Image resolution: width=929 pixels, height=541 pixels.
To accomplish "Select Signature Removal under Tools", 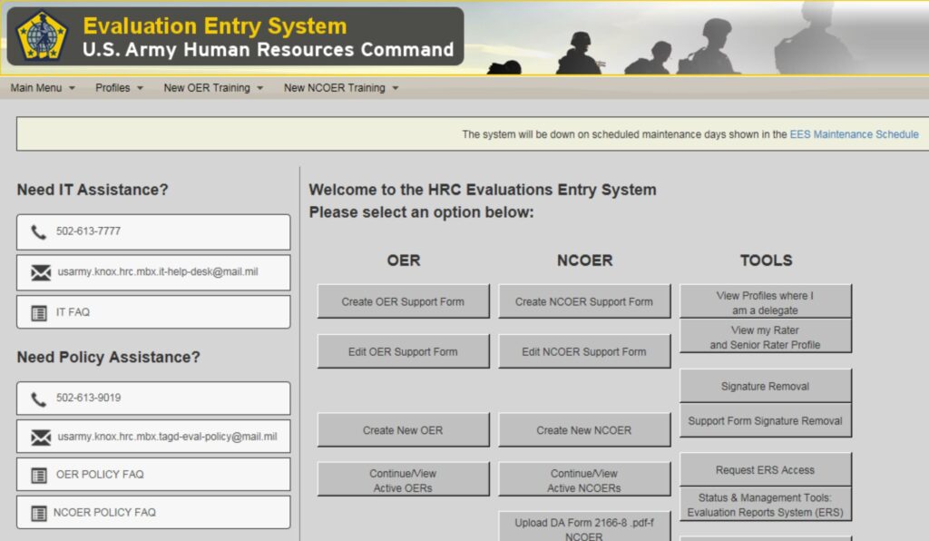I will click(766, 385).
